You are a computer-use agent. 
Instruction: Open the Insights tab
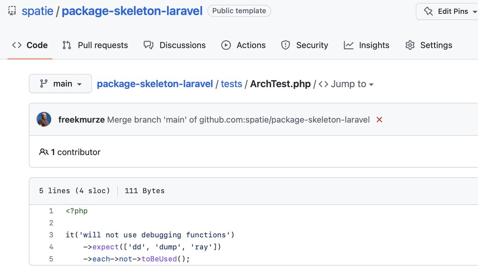click(366, 45)
